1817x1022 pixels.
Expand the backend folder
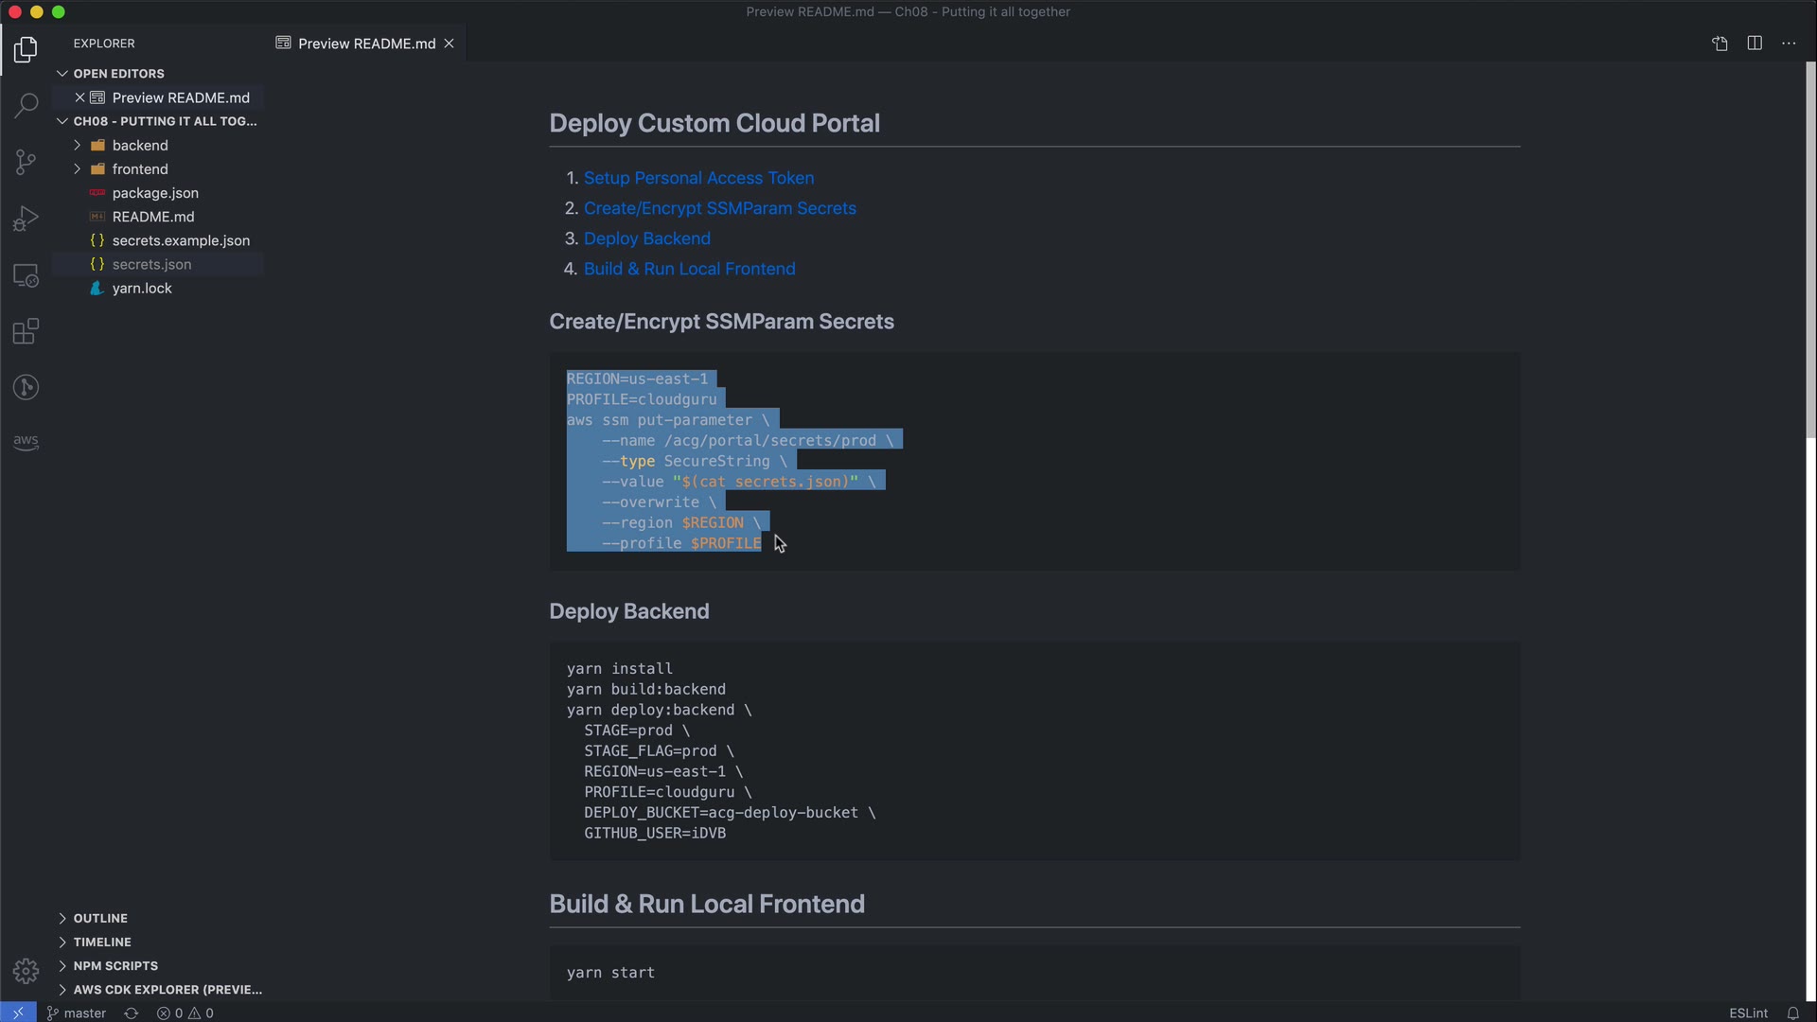(x=139, y=145)
